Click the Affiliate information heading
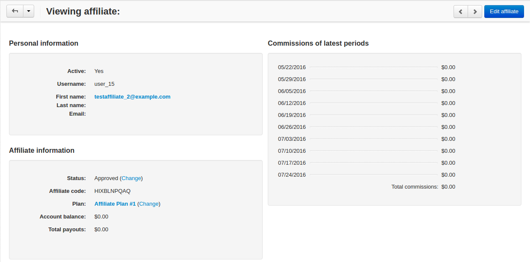 tap(41, 150)
